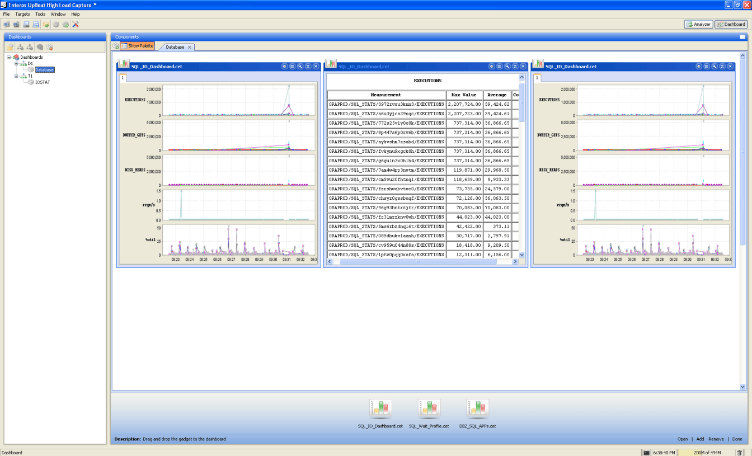Select IOSTAT in the dashboards tree
The width and height of the screenshot is (752, 456).
coord(43,82)
